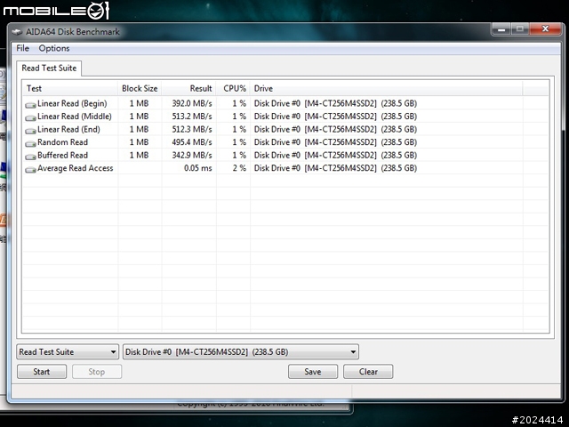
Task: Click the 512.3 MB/s result value
Action: [192, 129]
